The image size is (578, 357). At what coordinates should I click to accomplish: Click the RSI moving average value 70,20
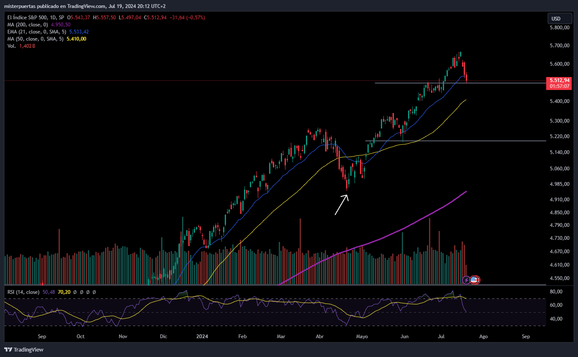[x=64, y=292]
